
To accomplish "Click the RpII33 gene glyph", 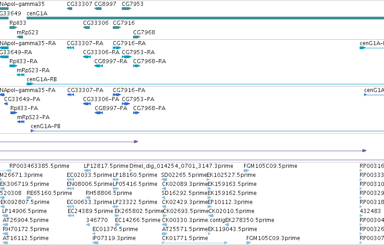I will coord(13,28).
